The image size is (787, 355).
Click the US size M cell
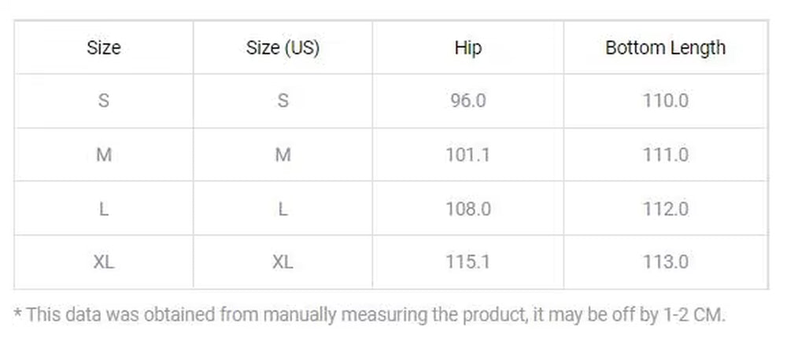click(283, 155)
